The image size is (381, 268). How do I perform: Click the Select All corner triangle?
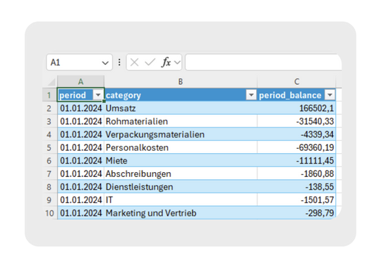(x=52, y=82)
